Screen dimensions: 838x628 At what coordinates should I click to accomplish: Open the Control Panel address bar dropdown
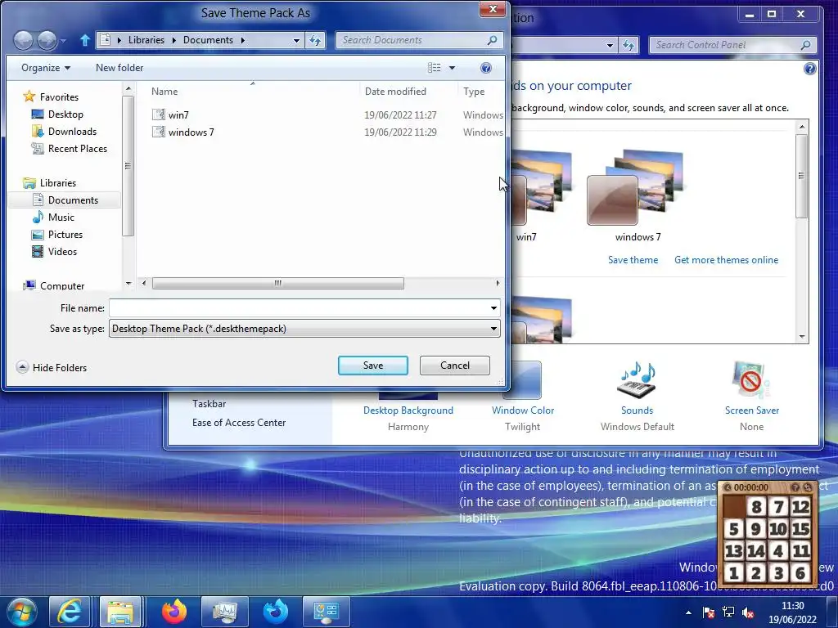610,46
